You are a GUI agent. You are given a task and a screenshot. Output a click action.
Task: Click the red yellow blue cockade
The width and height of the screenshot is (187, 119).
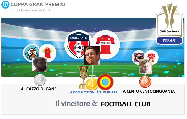(105, 82)
